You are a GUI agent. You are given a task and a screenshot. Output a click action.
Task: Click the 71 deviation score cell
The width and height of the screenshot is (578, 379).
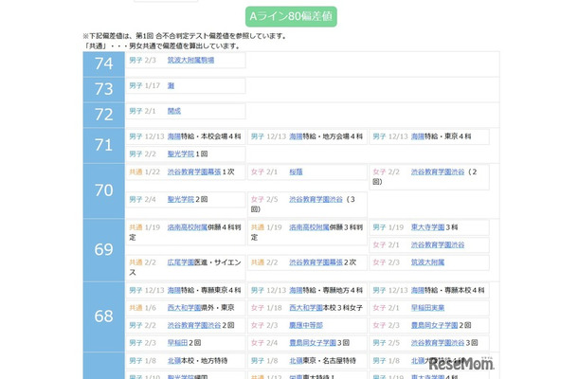pyautogui.click(x=104, y=146)
